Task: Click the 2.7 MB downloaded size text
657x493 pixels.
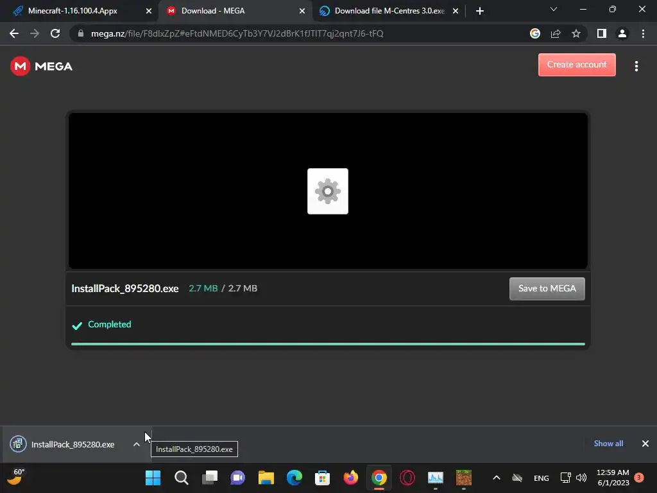Action: click(x=203, y=288)
